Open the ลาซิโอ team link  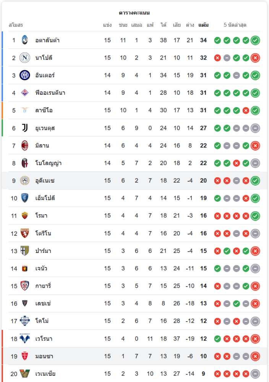44,110
